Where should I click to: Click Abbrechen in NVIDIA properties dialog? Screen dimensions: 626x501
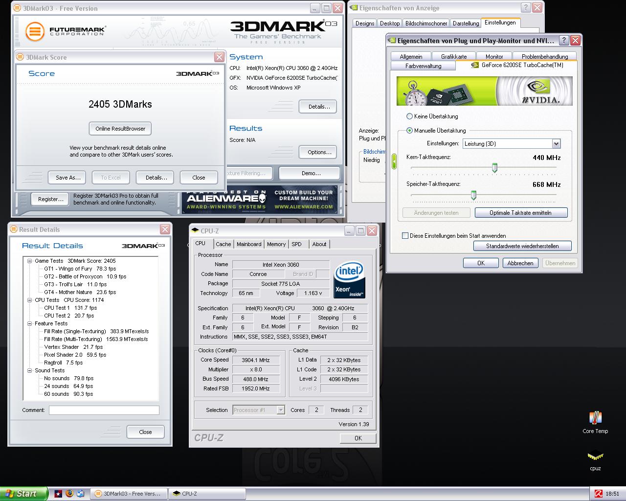pyautogui.click(x=520, y=263)
